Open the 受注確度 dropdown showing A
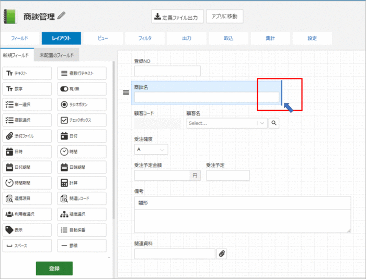 click(x=151, y=149)
